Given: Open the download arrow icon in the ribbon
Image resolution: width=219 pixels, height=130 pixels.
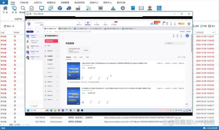Looking at the screenshot, I should coord(113,8).
